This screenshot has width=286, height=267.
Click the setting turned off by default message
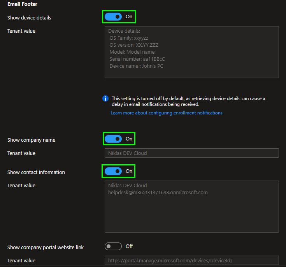188,102
